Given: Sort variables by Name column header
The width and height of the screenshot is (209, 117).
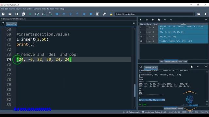Looking at the screenshot, I should coord(143,24).
